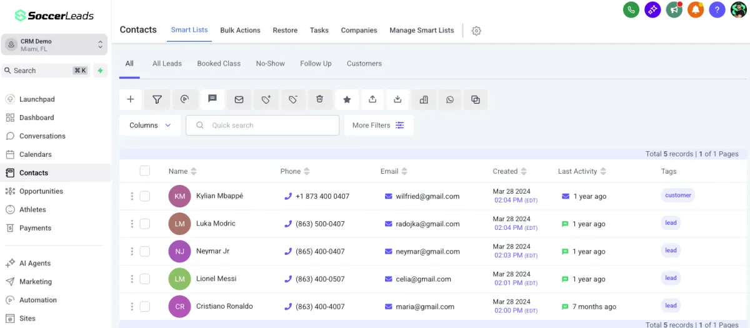This screenshot has width=750, height=328.
Task: Click the remove tag icon
Action: point(292,99)
